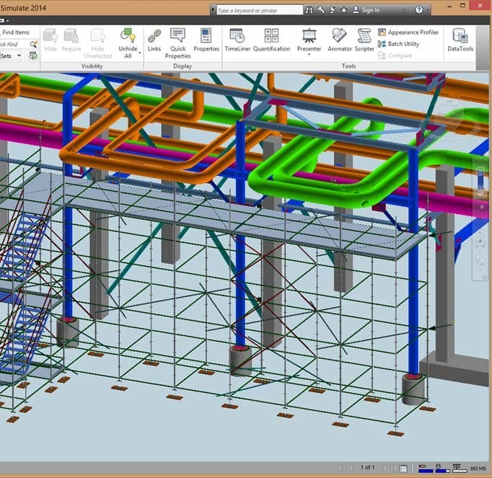Image resolution: width=492 pixels, height=478 pixels.
Task: Open the Sign In dropdown arrow
Action: 405,10
